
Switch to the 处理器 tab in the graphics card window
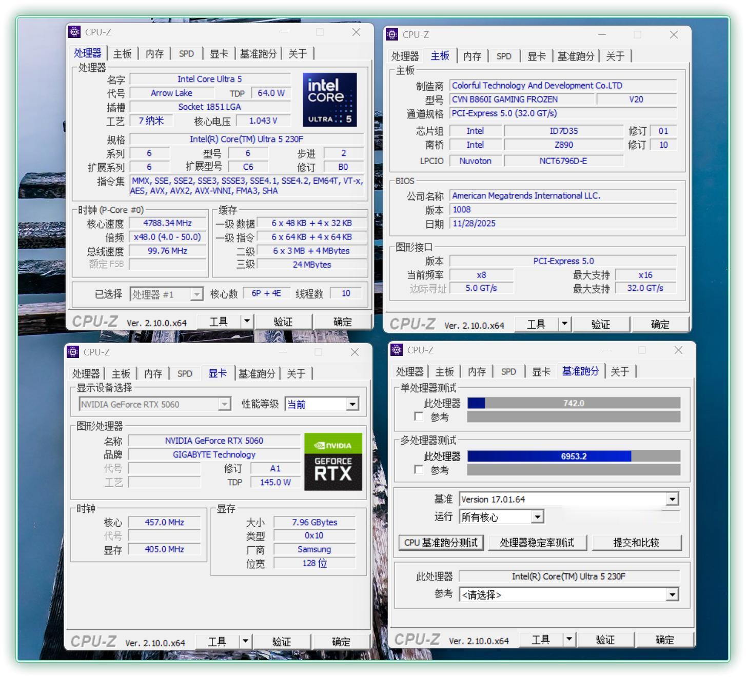[86, 374]
